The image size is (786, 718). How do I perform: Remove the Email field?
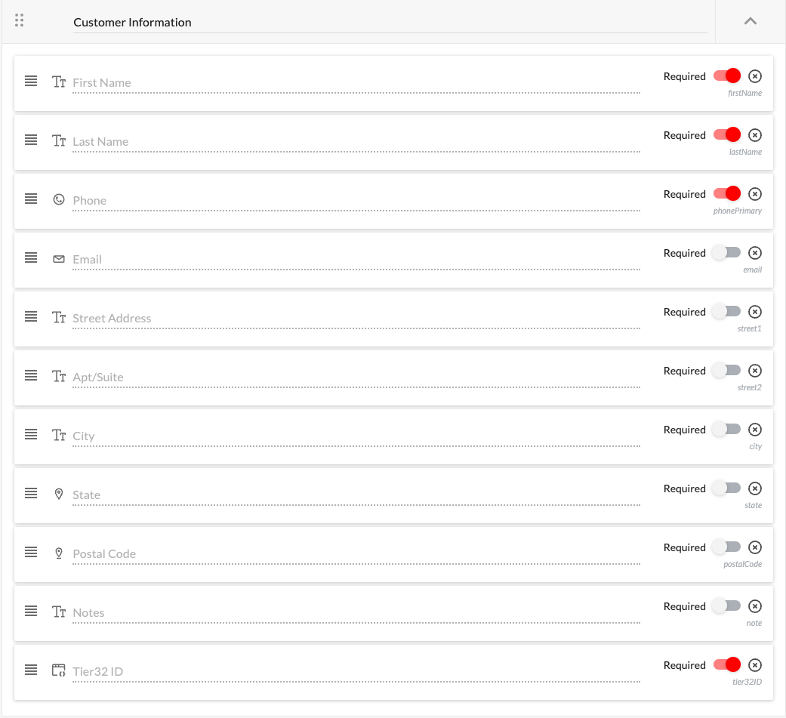click(755, 253)
